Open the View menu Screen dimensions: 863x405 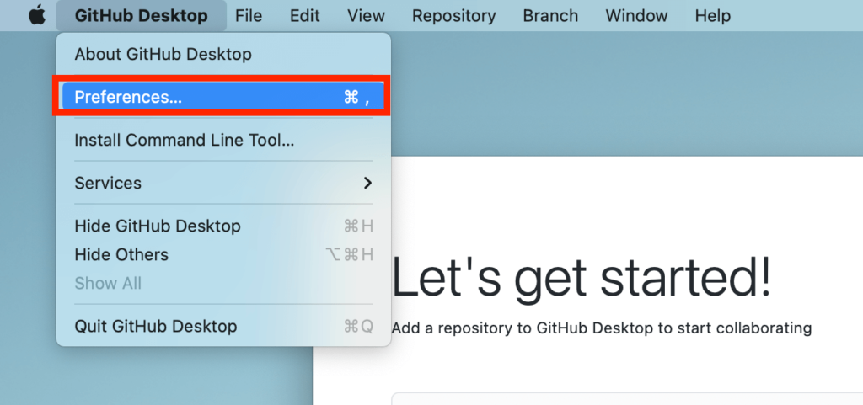tap(366, 15)
